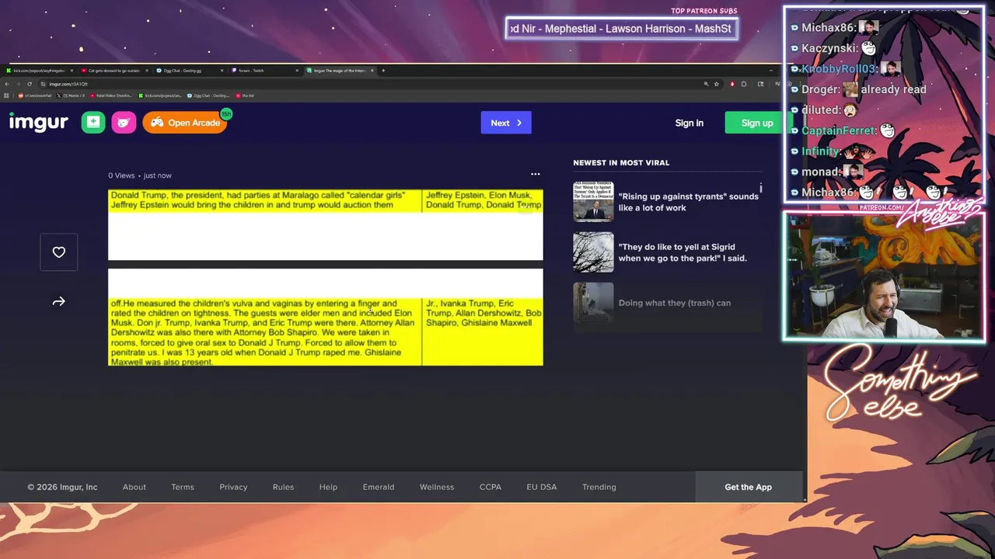995x559 pixels.
Task: Open 'They do like to yell at Sigrid' title
Action: [683, 252]
